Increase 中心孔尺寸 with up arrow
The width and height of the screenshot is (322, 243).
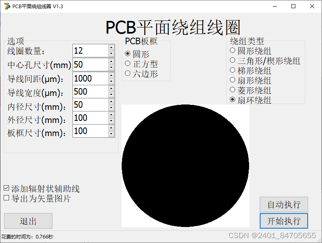click(x=111, y=61)
